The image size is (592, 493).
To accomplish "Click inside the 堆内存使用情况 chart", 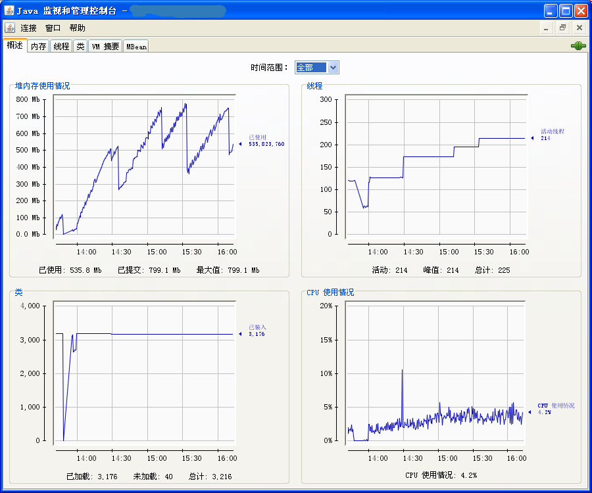I will point(145,171).
